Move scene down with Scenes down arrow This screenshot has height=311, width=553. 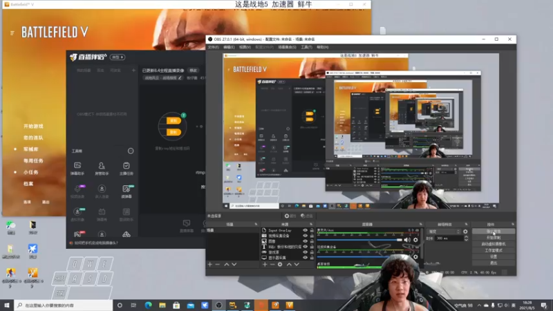[234, 264]
